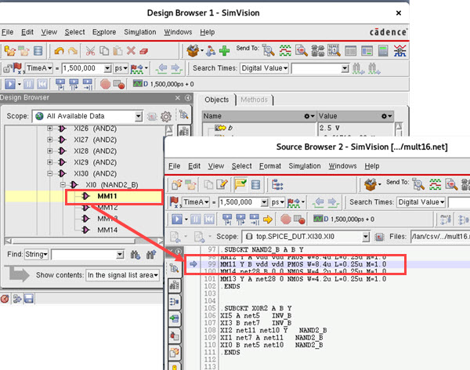The height and width of the screenshot is (370, 470).
Task: Switch to the Methods tab
Action: tap(254, 100)
